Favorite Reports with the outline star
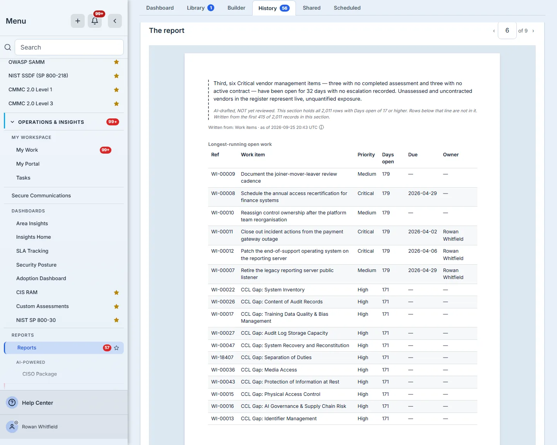 tap(116, 348)
